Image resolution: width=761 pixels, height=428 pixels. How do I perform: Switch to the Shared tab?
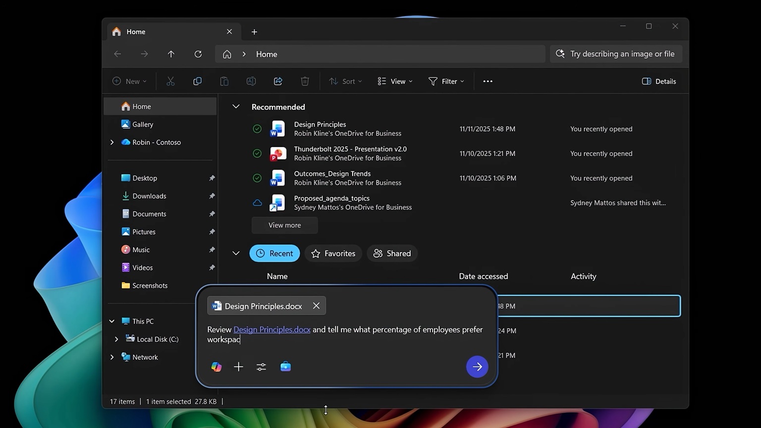click(392, 253)
